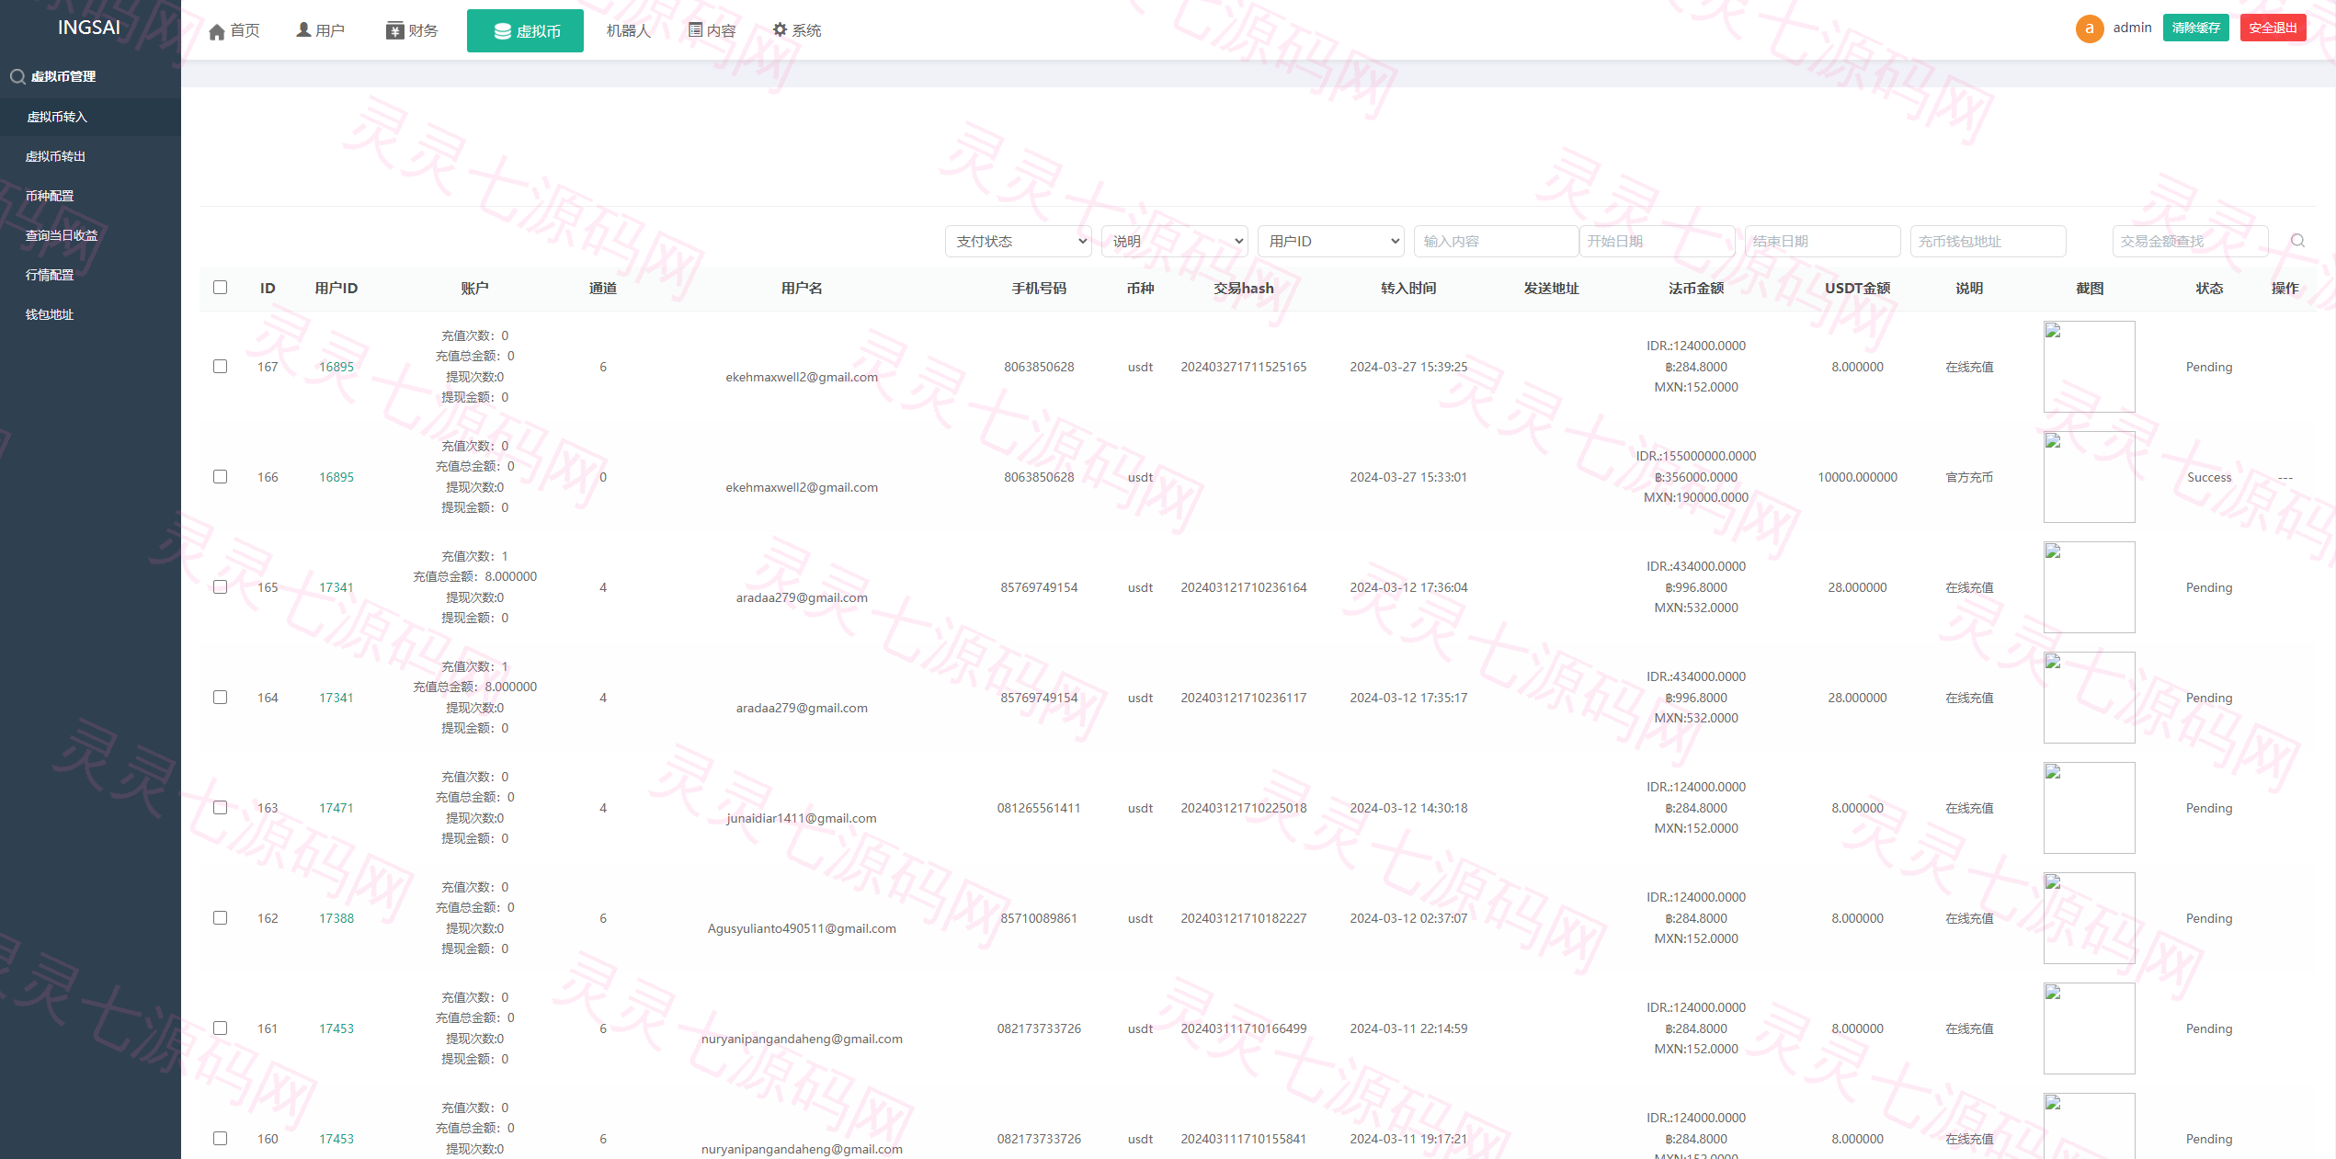
Task: Focus the 交易金额查找 input field
Action: click(2190, 241)
